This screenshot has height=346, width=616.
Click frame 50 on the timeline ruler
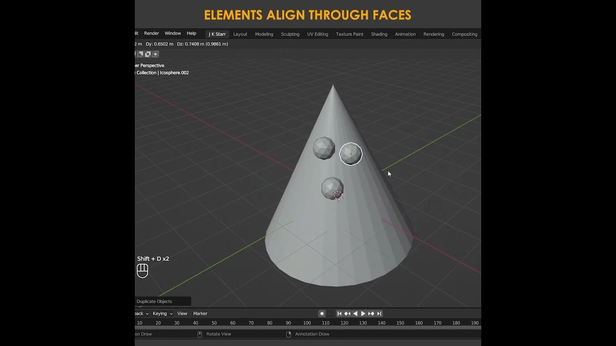coord(214,323)
